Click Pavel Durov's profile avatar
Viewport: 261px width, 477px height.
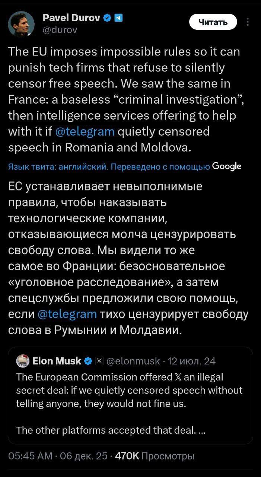22,23
